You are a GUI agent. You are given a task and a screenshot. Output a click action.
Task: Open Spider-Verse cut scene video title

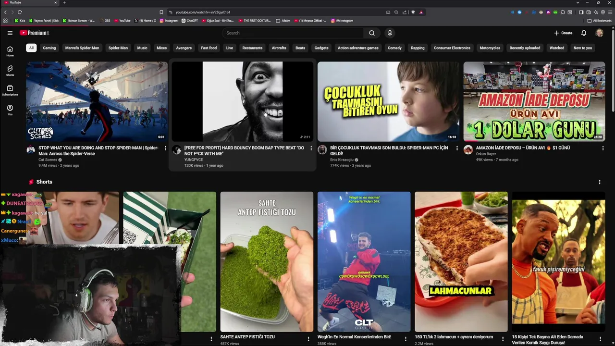point(98,151)
